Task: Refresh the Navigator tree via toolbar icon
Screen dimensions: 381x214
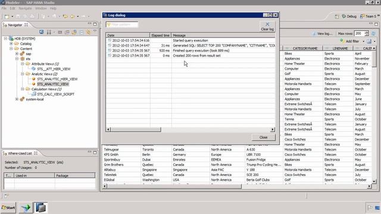Action: [42, 32]
